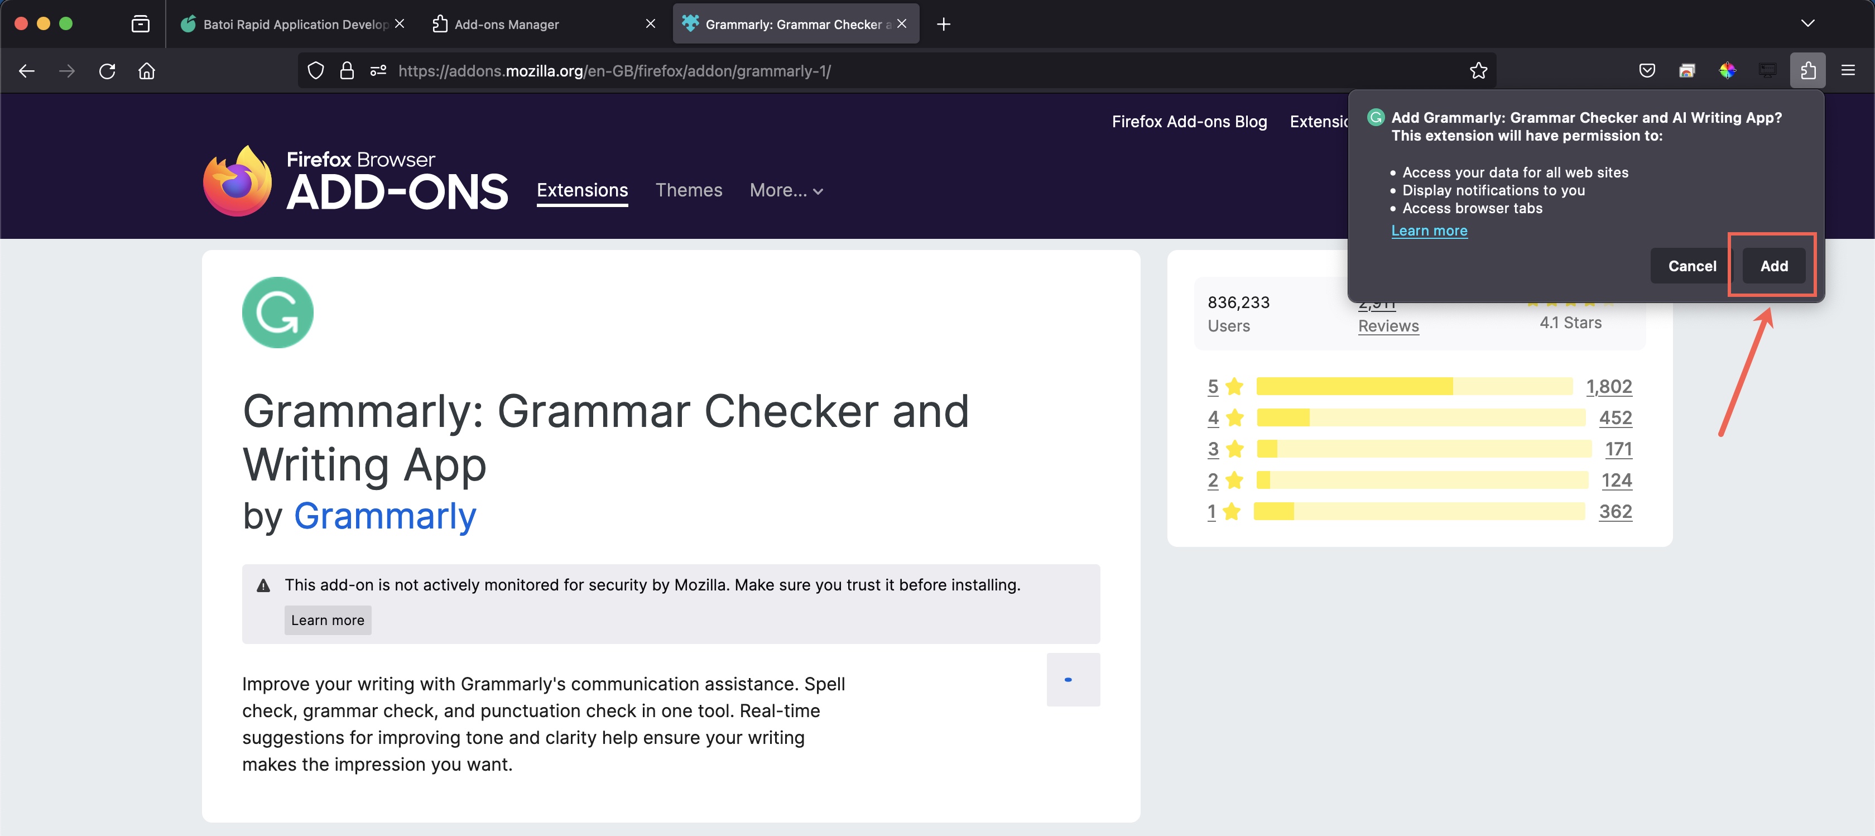Select the Grammarly: Grammar Checker tab

coord(796,24)
